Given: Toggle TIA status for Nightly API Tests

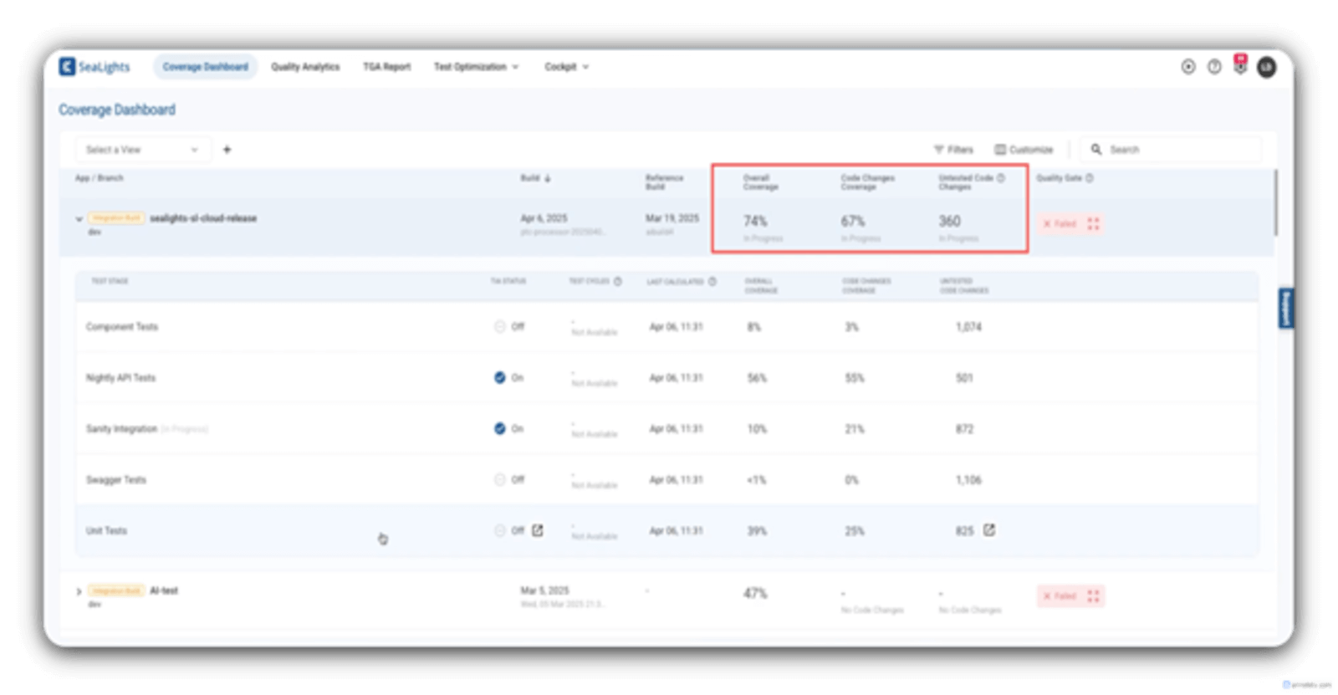Looking at the screenshot, I should (499, 378).
